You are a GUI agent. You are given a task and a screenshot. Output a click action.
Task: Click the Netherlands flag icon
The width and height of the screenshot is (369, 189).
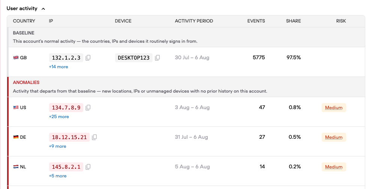click(x=16, y=166)
